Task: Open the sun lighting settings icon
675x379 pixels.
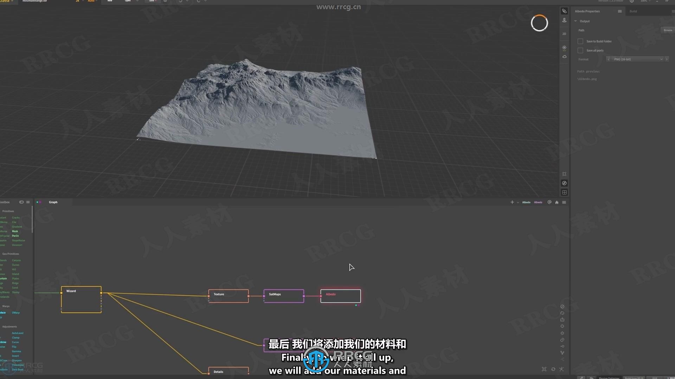Action: 564,48
